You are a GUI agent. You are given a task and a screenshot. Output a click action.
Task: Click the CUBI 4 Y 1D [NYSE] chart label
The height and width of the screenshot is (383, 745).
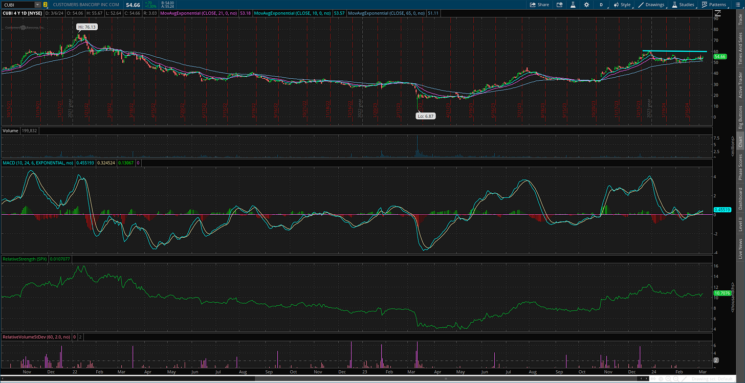pyautogui.click(x=21, y=13)
